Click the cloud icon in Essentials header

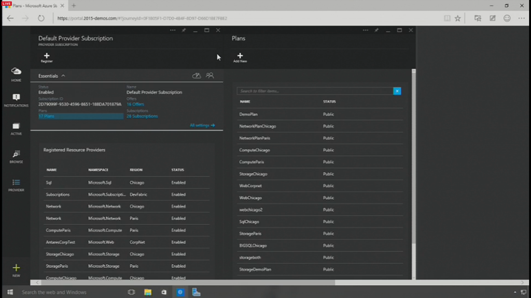[x=197, y=76]
